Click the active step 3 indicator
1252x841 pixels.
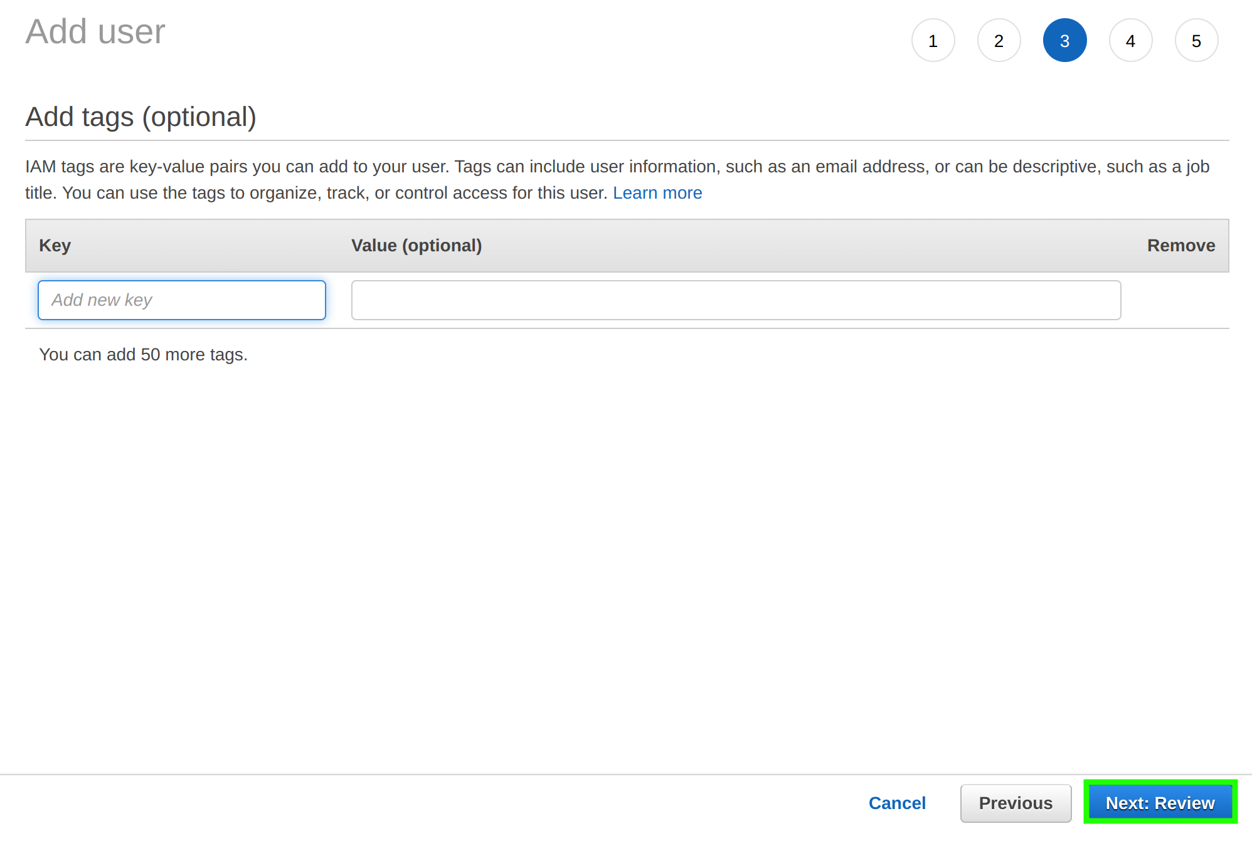(x=1064, y=41)
